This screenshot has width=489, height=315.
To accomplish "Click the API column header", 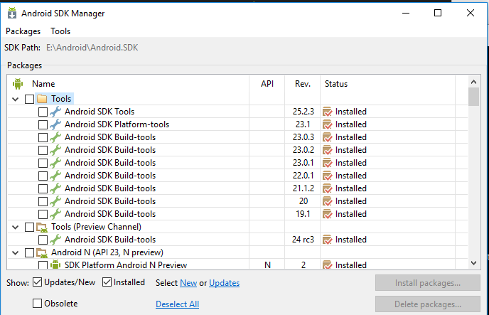I will tap(267, 84).
